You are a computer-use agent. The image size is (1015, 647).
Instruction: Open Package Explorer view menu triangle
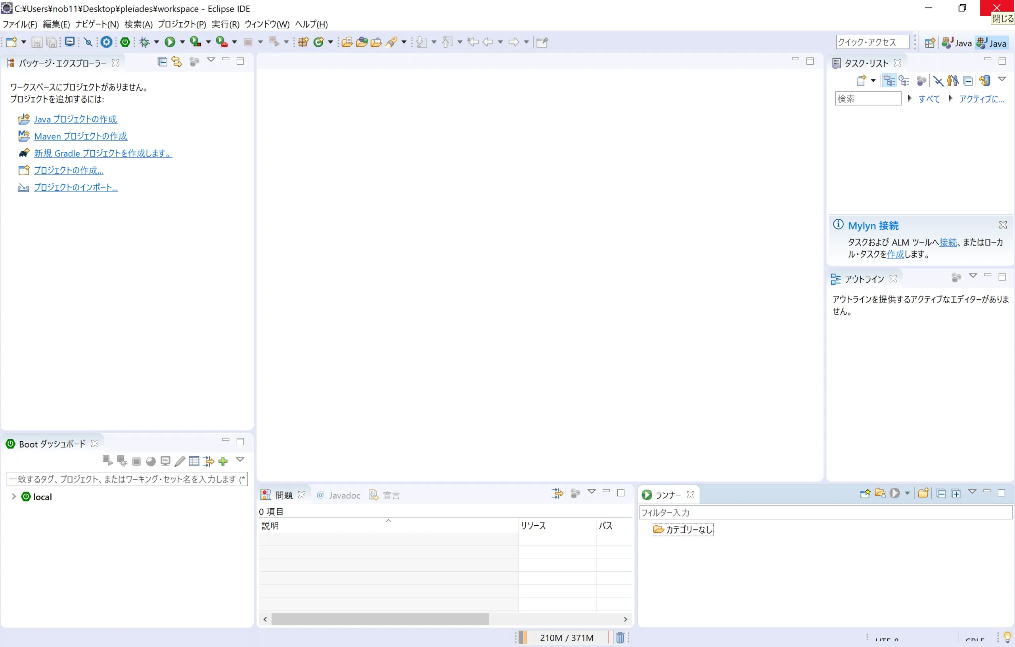coord(211,60)
